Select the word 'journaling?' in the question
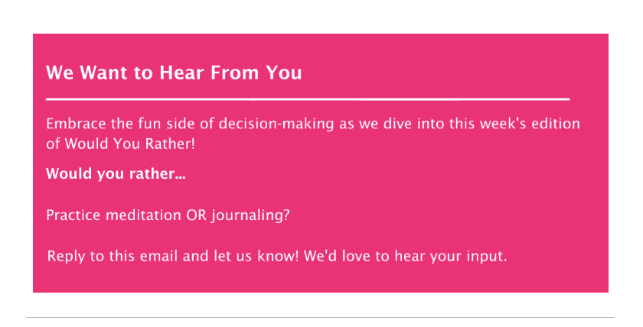This screenshot has height=327, width=643. tap(251, 216)
